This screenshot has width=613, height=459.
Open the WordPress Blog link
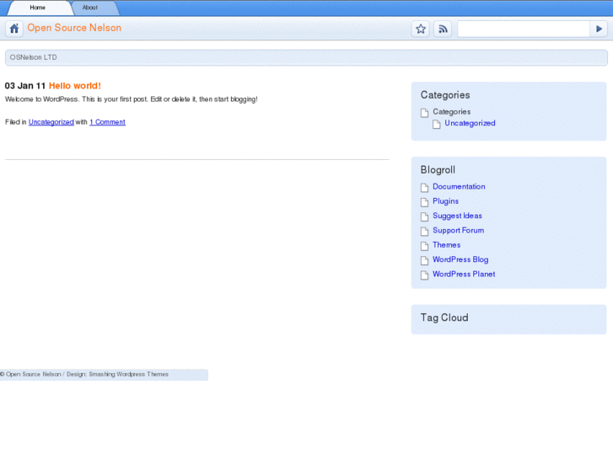click(x=460, y=259)
